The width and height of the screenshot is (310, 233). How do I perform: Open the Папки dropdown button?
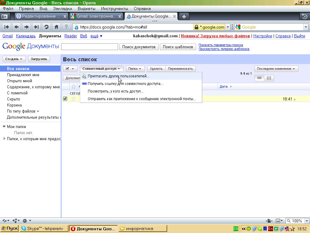click(x=135, y=69)
